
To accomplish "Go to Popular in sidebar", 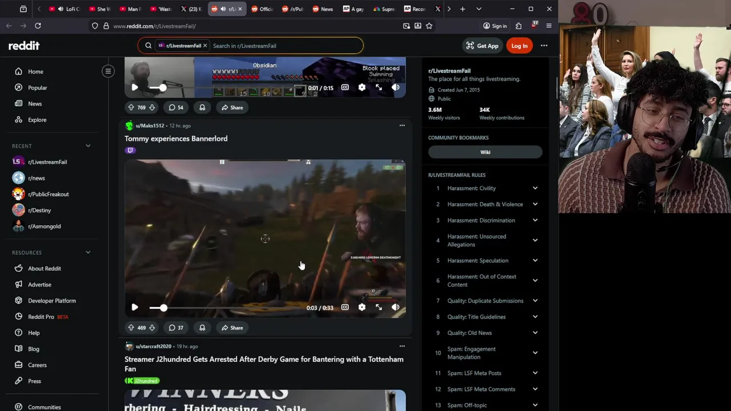I will tap(38, 87).
